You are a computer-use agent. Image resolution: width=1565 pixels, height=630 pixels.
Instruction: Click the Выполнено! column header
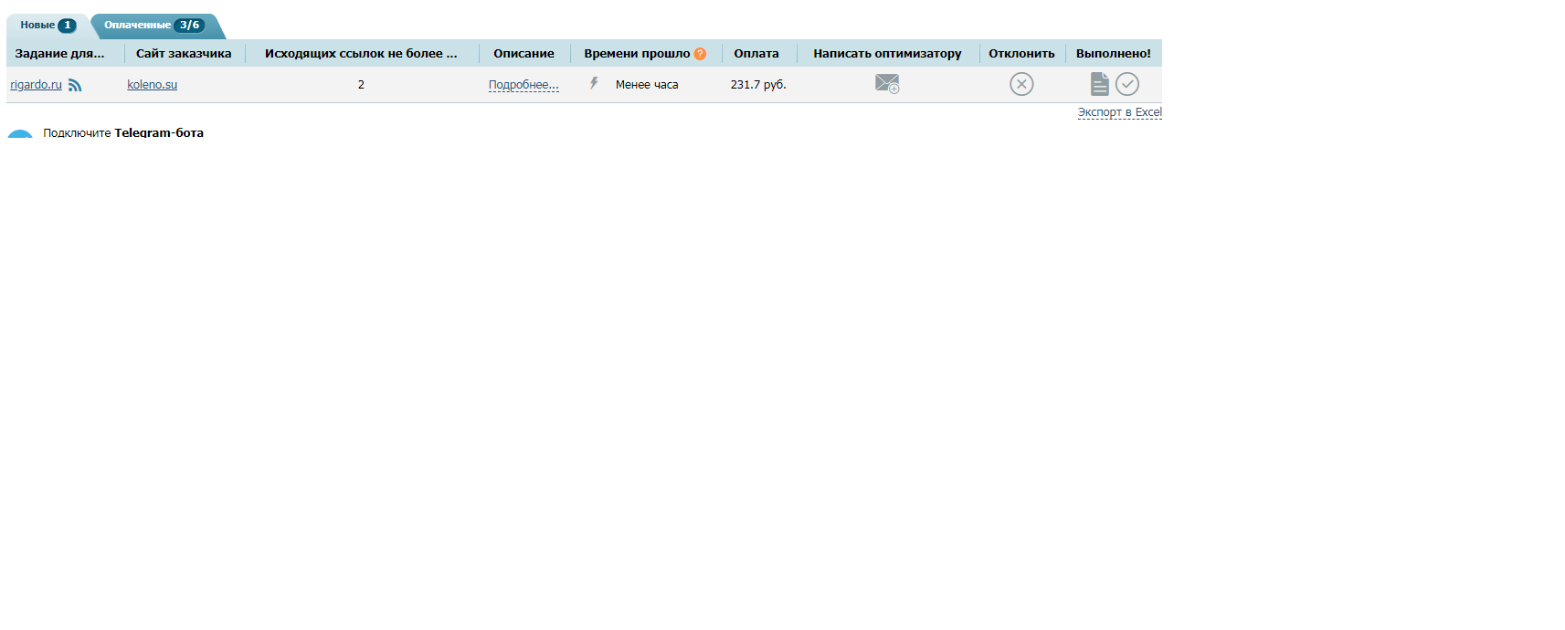click(x=1113, y=54)
